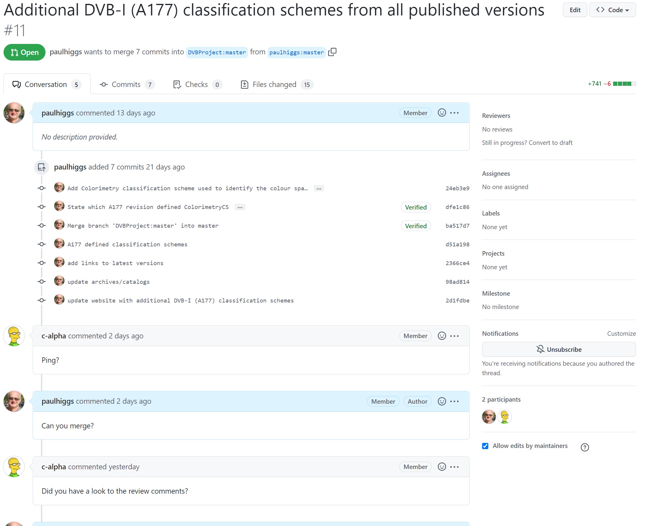The height and width of the screenshot is (526, 650).
Task: Click the smiley icon on c-alpha's yesterday comment
Action: pos(442,467)
